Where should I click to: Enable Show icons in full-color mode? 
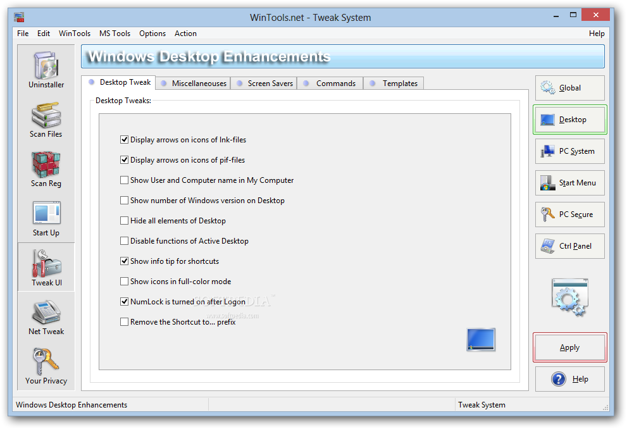pyautogui.click(x=125, y=282)
